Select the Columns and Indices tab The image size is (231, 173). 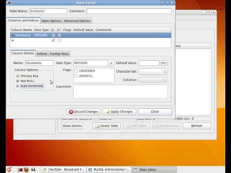point(24,20)
